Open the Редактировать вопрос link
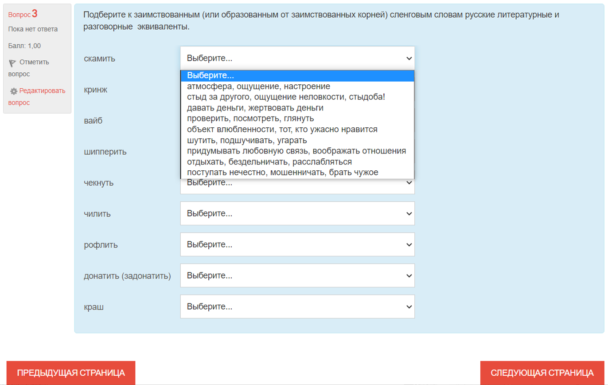Image resolution: width=608 pixels, height=385 pixels. tap(37, 97)
